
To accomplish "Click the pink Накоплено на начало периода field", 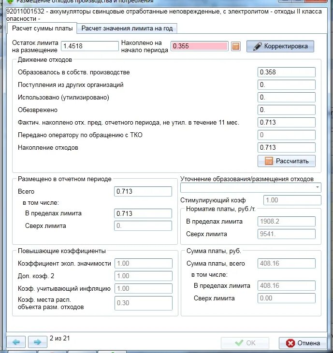I will pyautogui.click(x=200, y=46).
